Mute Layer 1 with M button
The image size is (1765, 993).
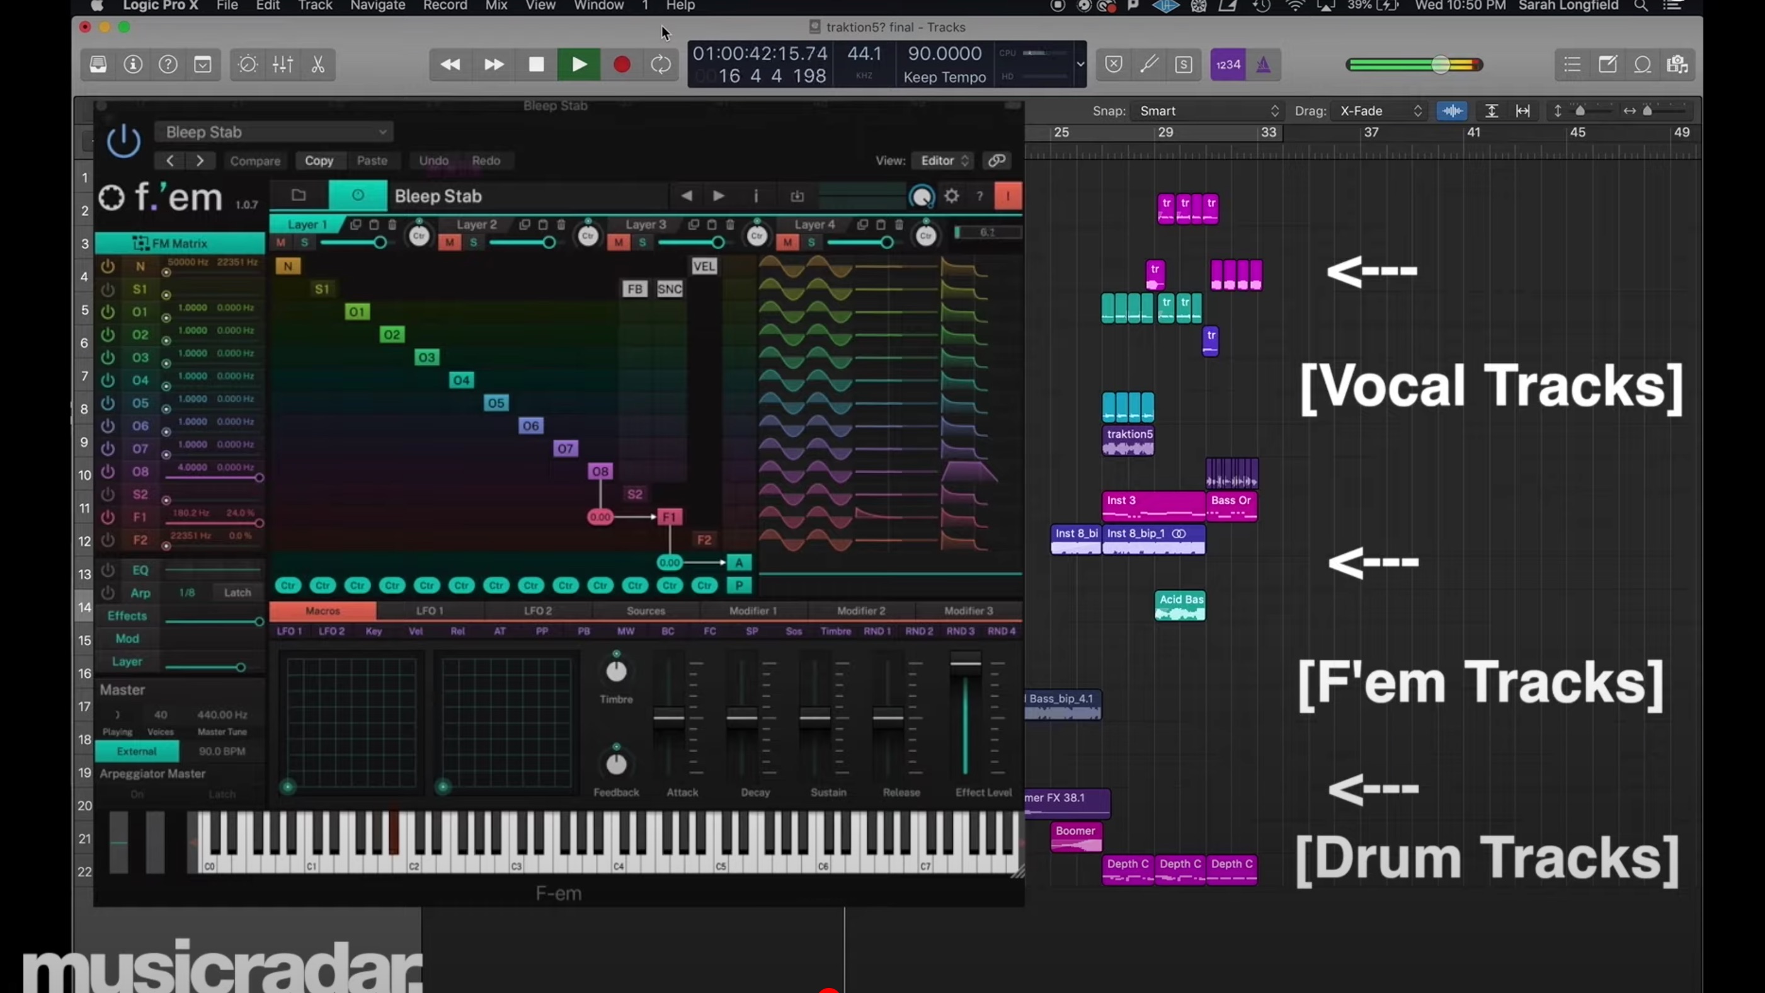click(x=280, y=242)
